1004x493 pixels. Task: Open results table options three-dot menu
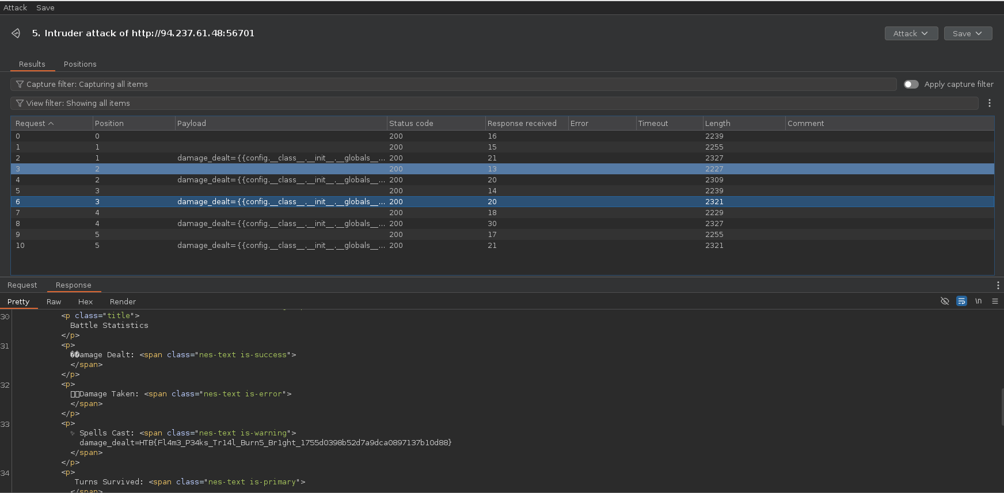tap(990, 103)
